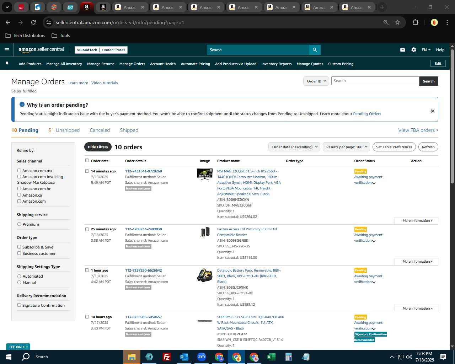455x364 pixels.
Task: Check the Signature Confirmation filter
Action: (x=19, y=305)
